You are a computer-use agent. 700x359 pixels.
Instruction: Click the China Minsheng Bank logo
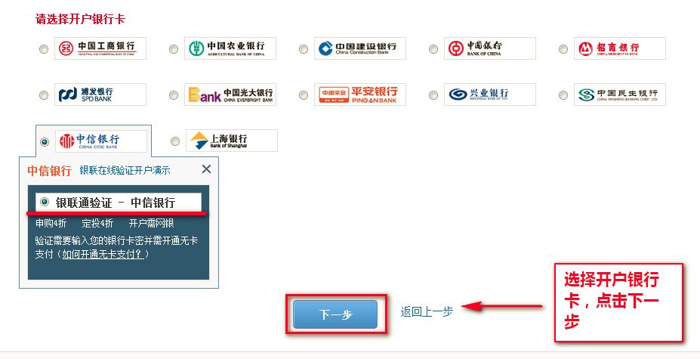click(620, 94)
